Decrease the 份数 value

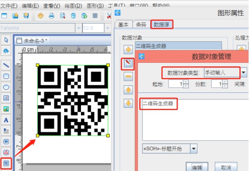225,86
